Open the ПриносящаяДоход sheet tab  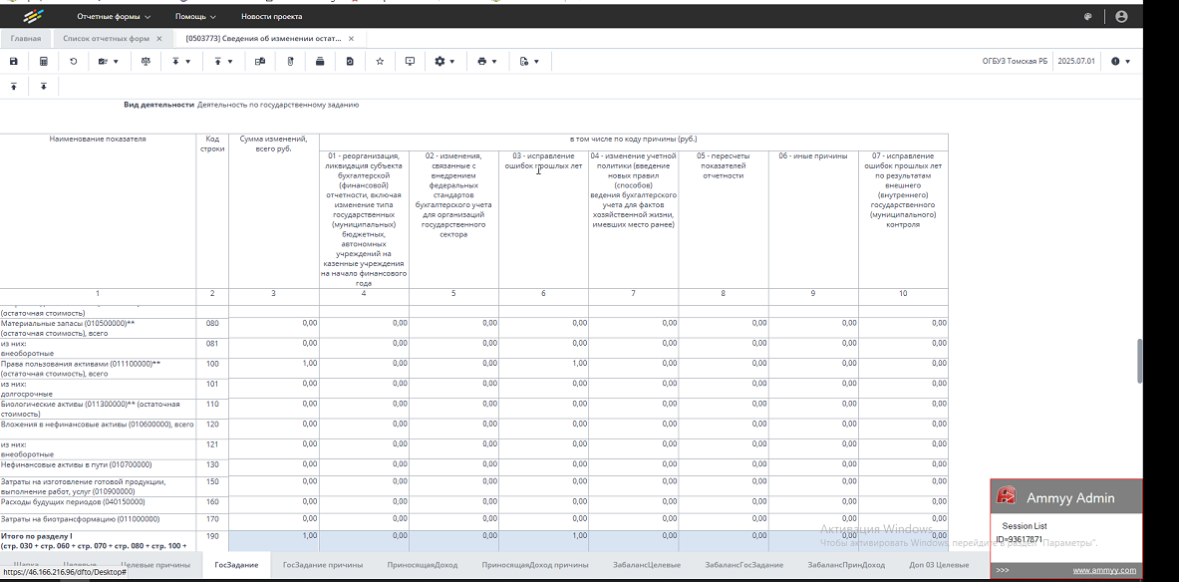pos(422,565)
